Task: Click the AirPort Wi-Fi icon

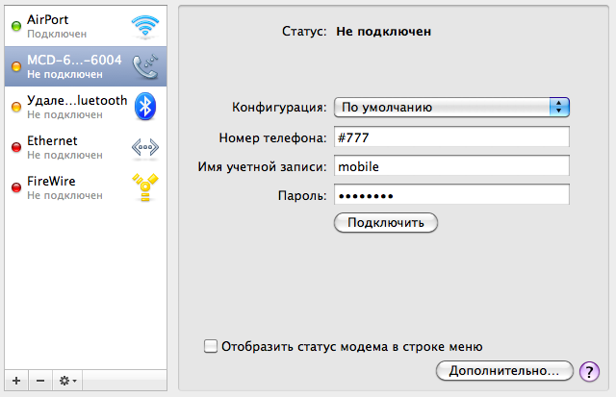Action: coord(146,26)
